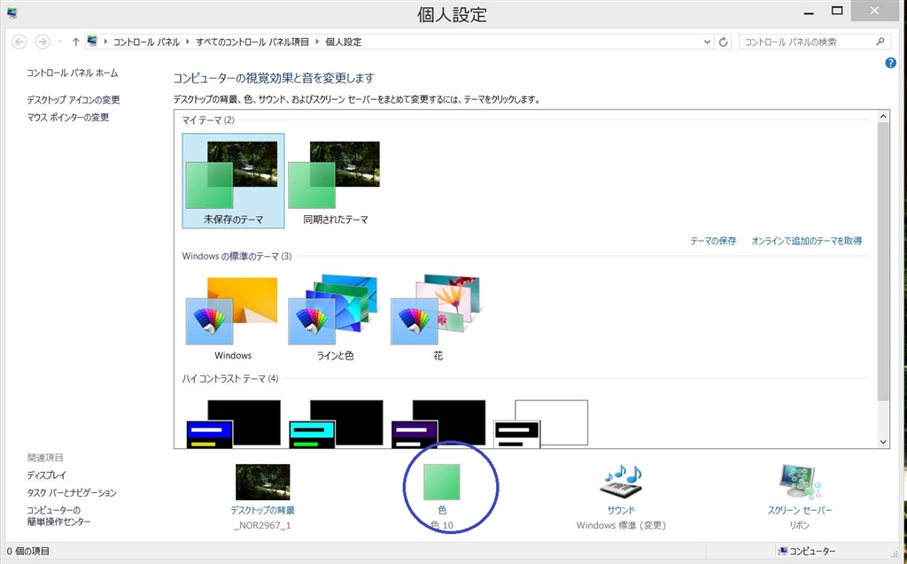Open コンピューターの簡単操作センター link
The width and height of the screenshot is (907, 564).
(59, 516)
